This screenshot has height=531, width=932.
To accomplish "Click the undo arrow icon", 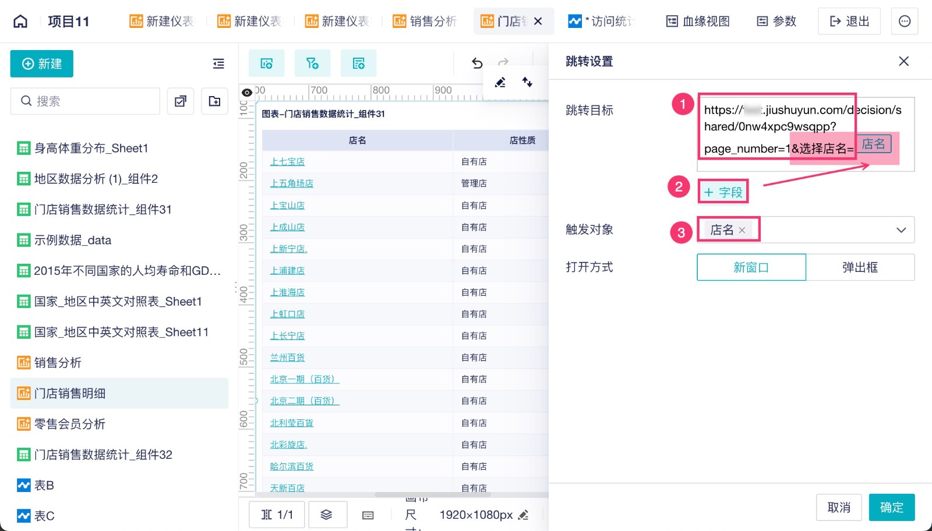I will tap(477, 63).
